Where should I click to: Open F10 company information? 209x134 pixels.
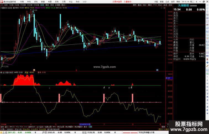tap(155, 5)
